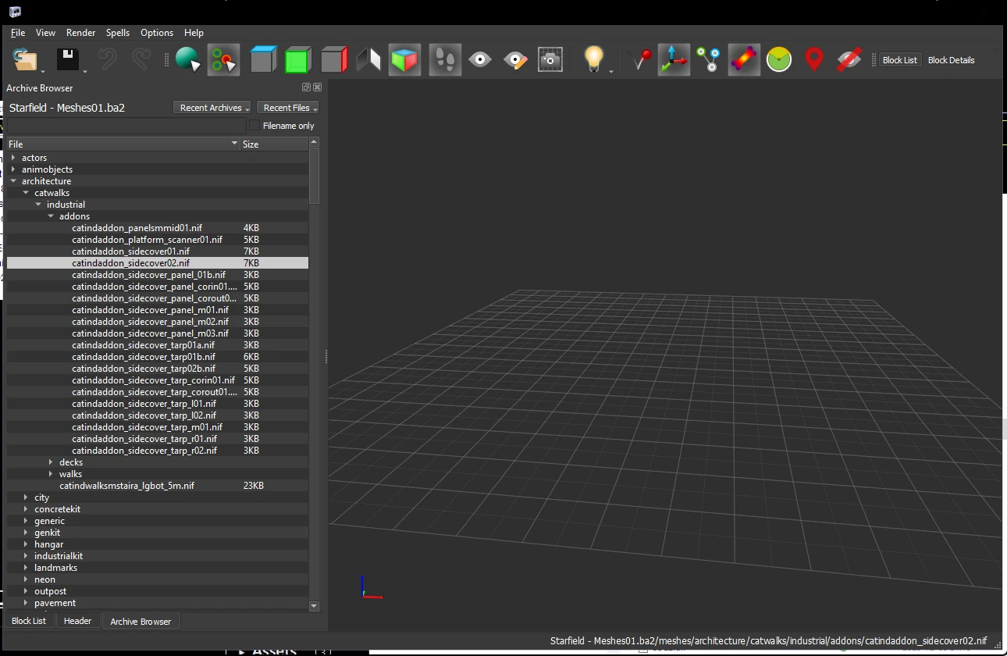Select the Archive Browser bottom tab
This screenshot has width=1007, height=656.
(141, 621)
